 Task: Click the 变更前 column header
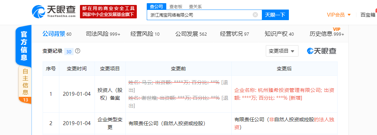pos(178,69)
